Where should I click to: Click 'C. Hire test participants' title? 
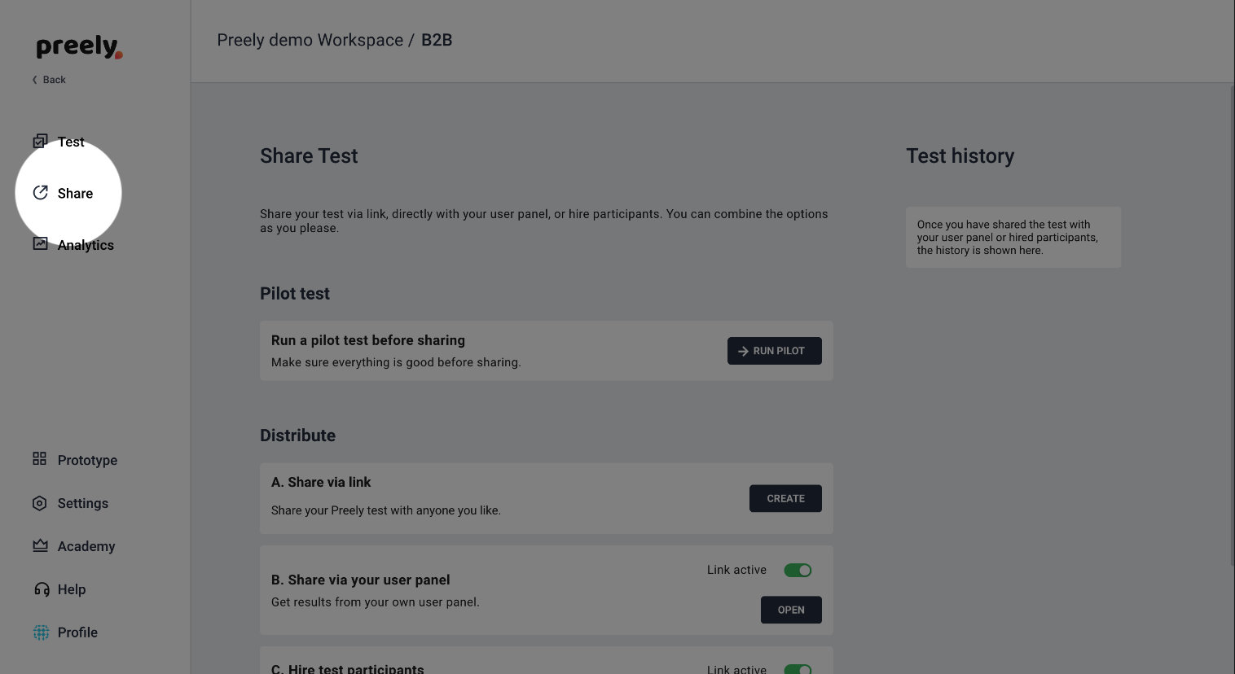coord(348,668)
